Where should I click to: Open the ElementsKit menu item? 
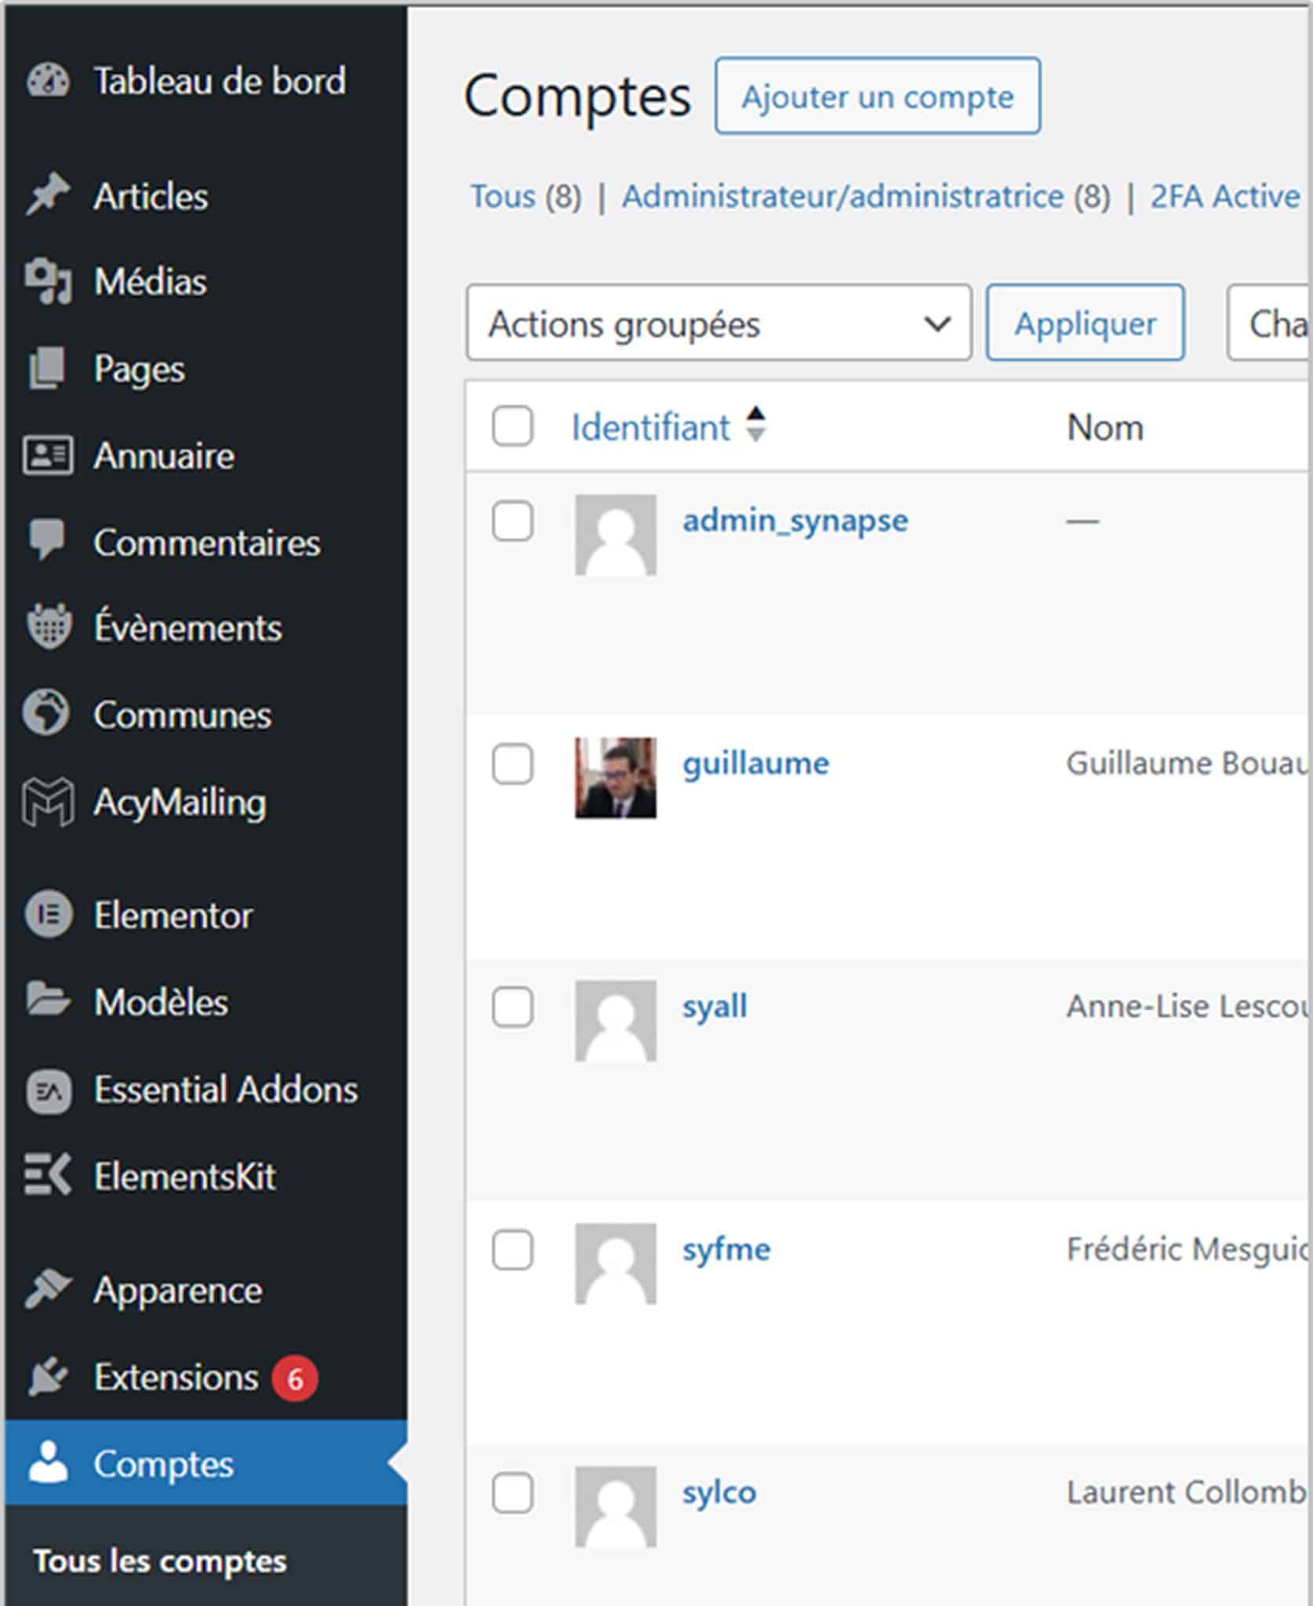[205, 1175]
